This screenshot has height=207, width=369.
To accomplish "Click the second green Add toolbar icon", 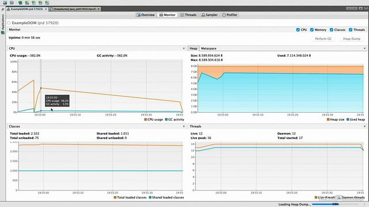I will (x=27, y=2).
